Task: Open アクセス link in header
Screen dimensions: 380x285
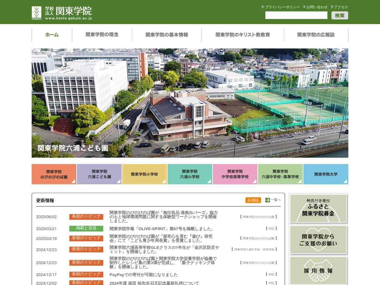Action: tap(339, 7)
